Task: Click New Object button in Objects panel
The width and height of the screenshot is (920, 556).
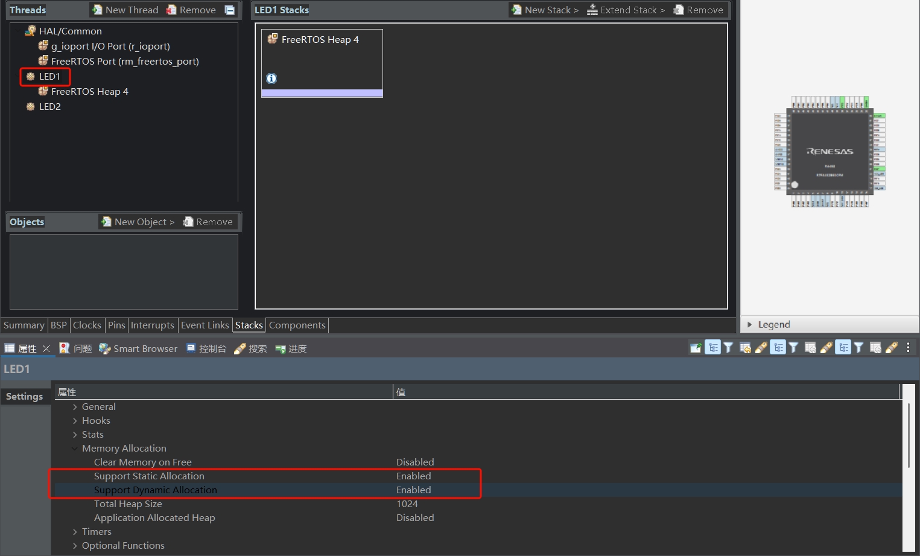Action: point(138,222)
